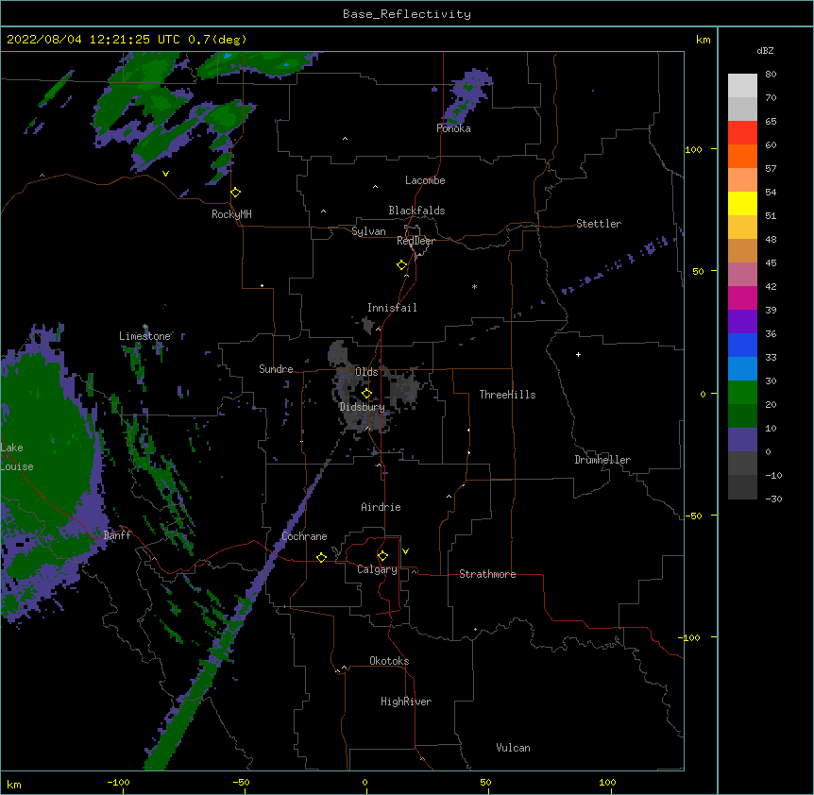Click the Vulcan town label
Viewport: 814px width, 795px height.
pos(513,748)
